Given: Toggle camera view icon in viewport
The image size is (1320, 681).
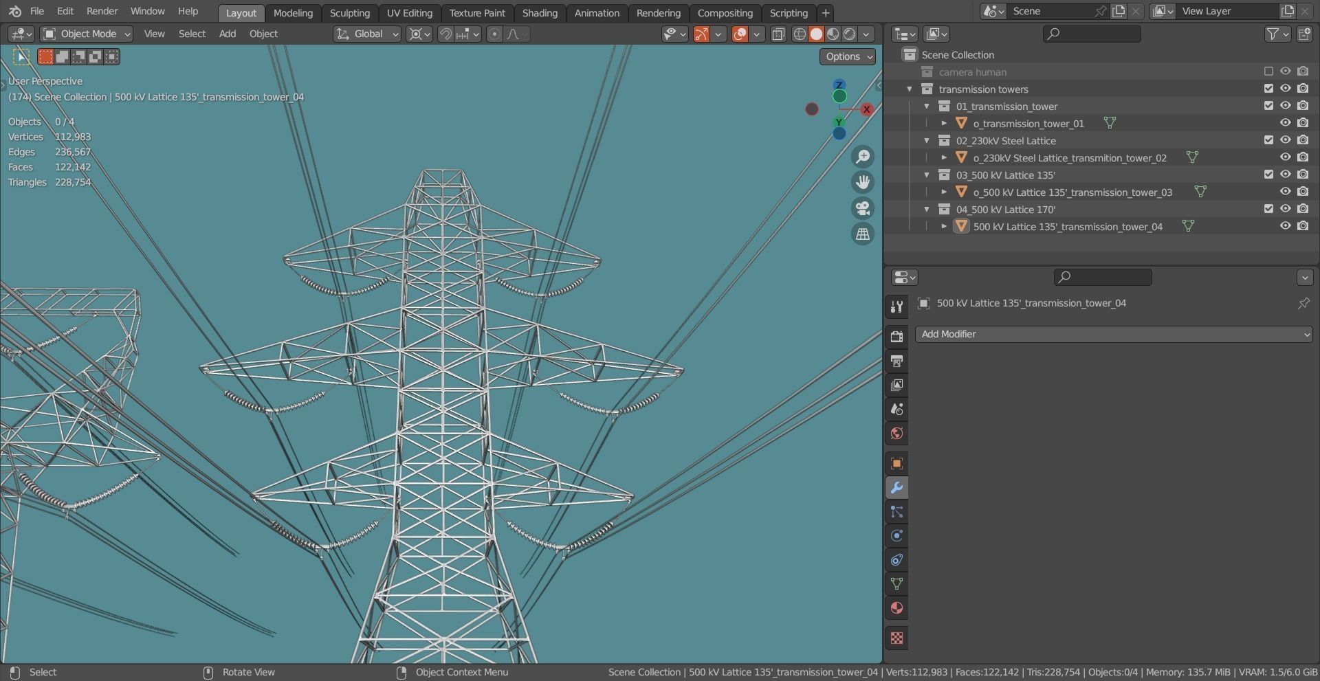Looking at the screenshot, I should 862,208.
